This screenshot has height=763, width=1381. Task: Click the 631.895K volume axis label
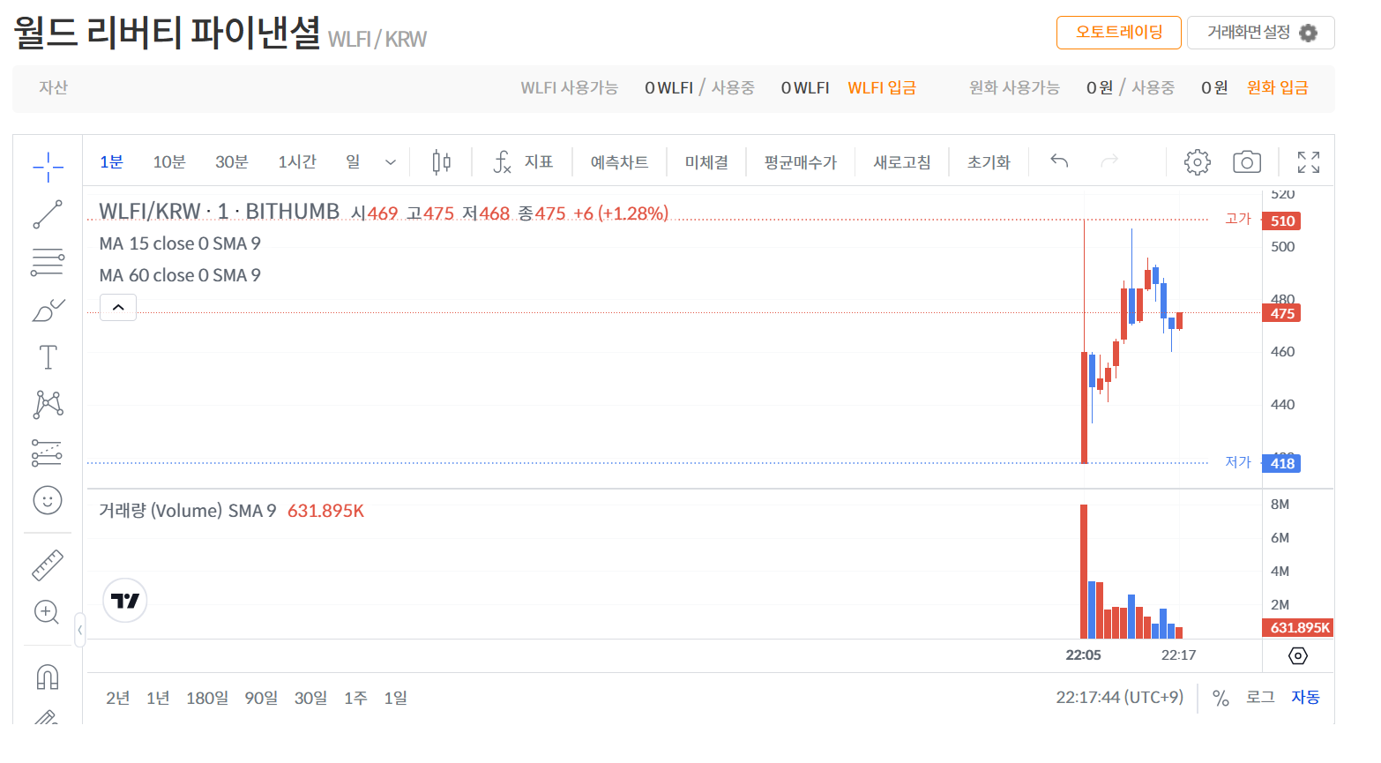1298,628
